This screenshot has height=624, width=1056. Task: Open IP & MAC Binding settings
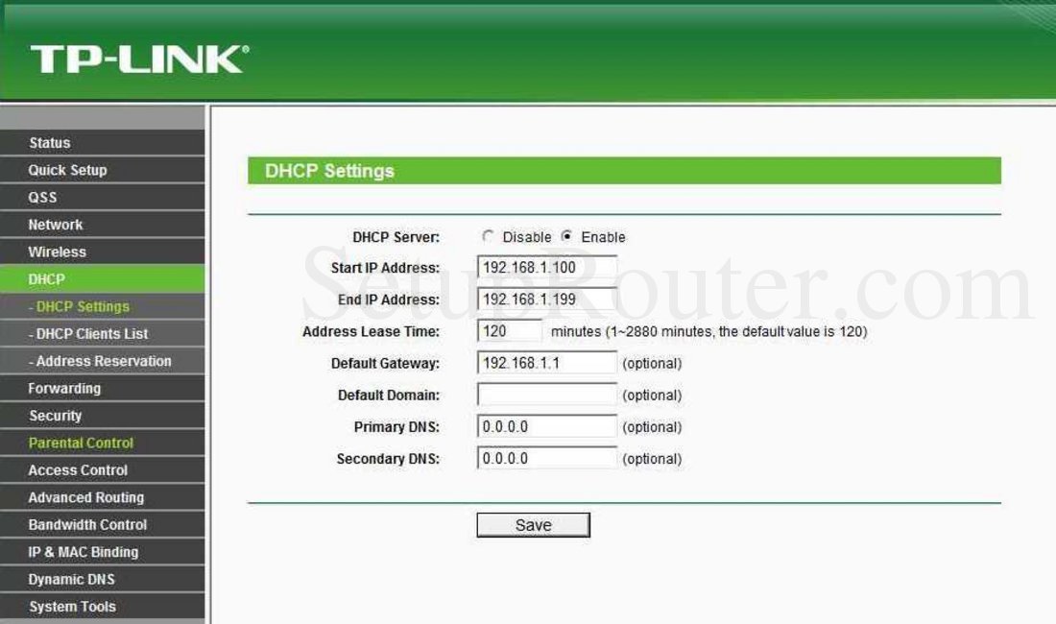pyautogui.click(x=84, y=552)
